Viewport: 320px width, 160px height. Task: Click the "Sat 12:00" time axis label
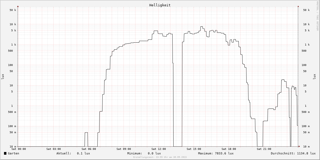[159, 149]
